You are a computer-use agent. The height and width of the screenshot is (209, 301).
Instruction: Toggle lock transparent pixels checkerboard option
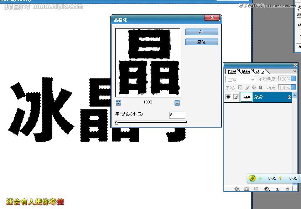pyautogui.click(x=240, y=87)
